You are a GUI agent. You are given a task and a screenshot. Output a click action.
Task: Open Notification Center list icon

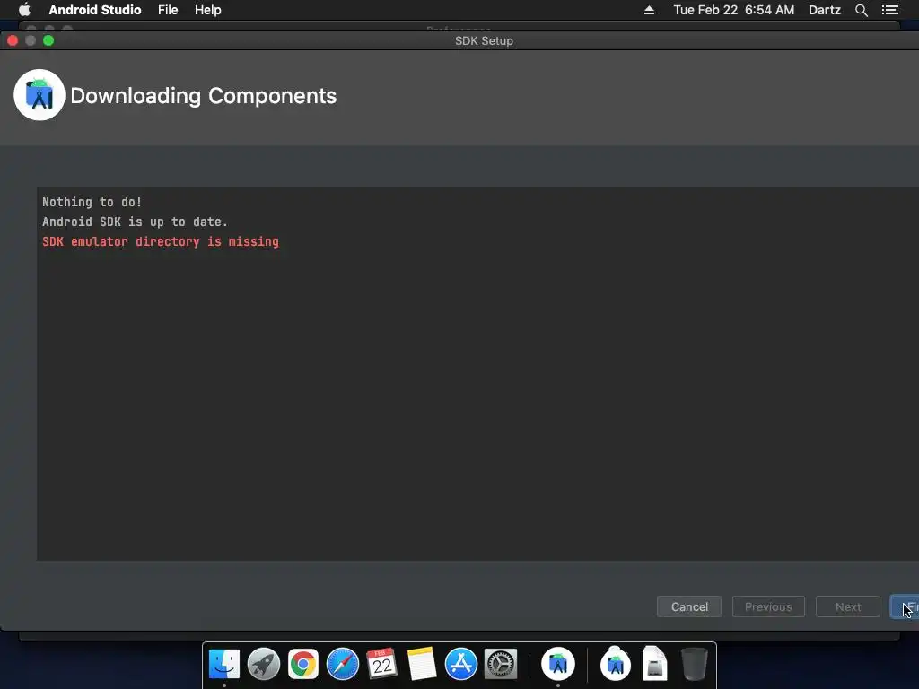[889, 10]
